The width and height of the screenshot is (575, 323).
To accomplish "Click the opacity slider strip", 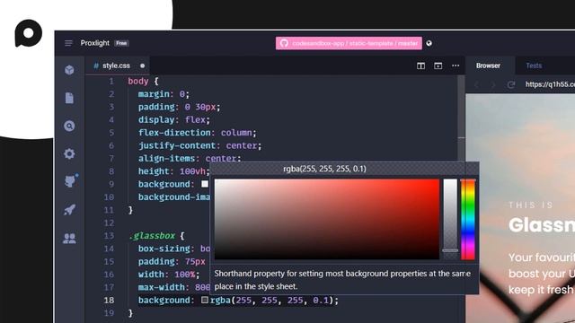I will (x=450, y=219).
